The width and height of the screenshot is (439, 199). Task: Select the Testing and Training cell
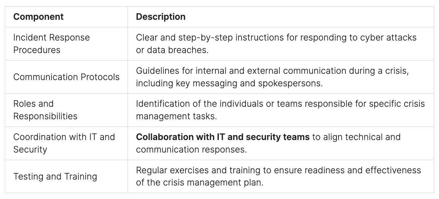[x=55, y=176]
